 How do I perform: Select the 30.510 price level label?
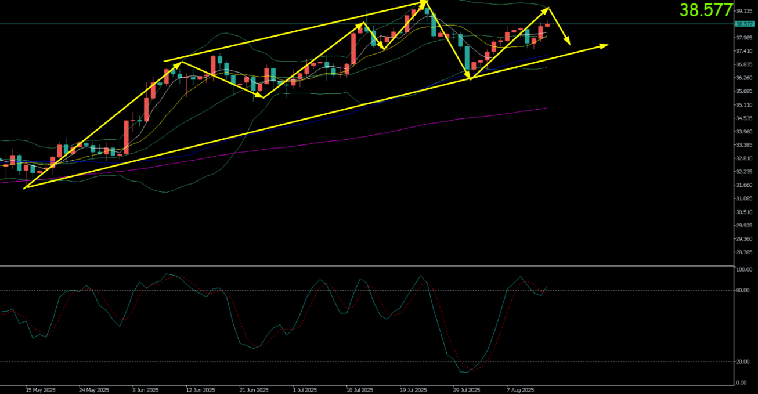coord(745,212)
